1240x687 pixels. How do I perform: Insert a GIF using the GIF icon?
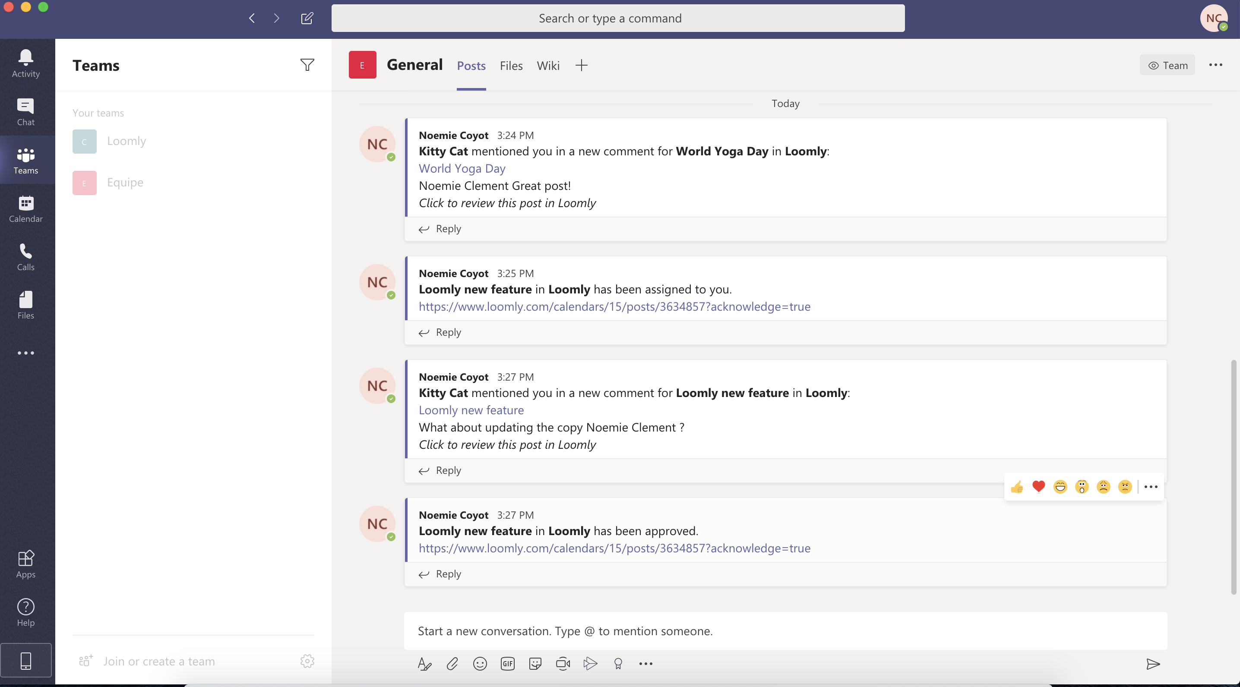coord(507,664)
